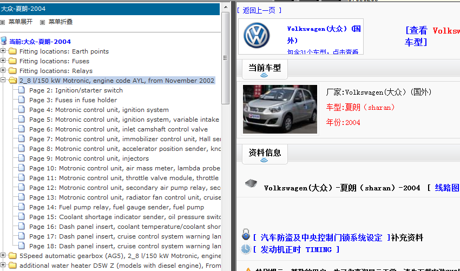The width and height of the screenshot is (460, 271).
Task: Click folder icon of Fitting locations: Earth points
Action: point(12,51)
